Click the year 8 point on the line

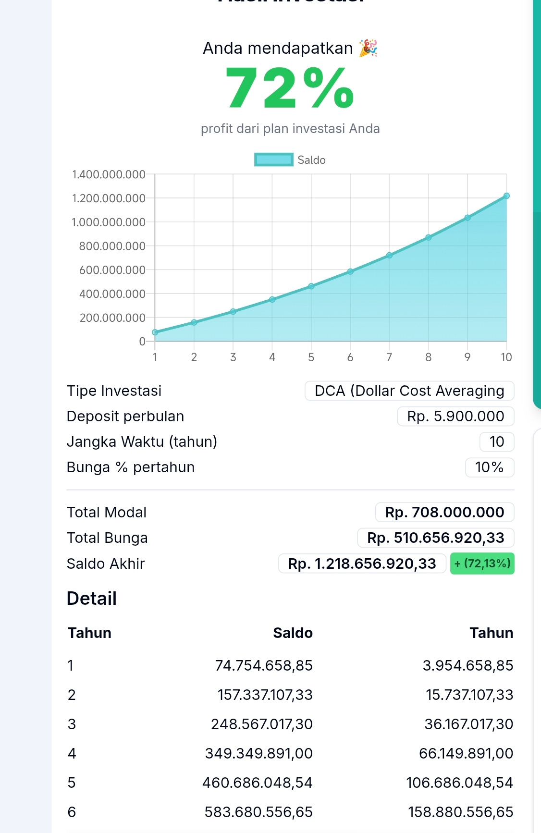428,237
